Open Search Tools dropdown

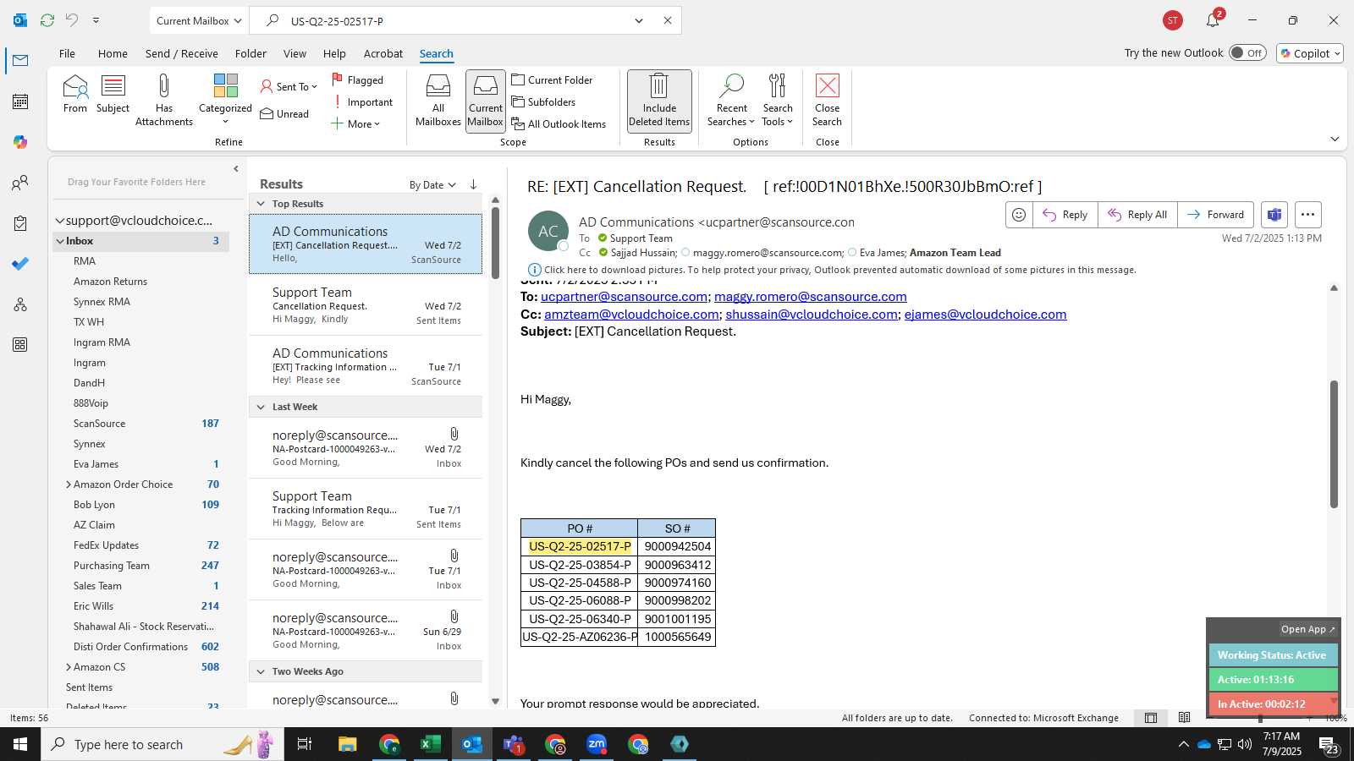[778, 100]
